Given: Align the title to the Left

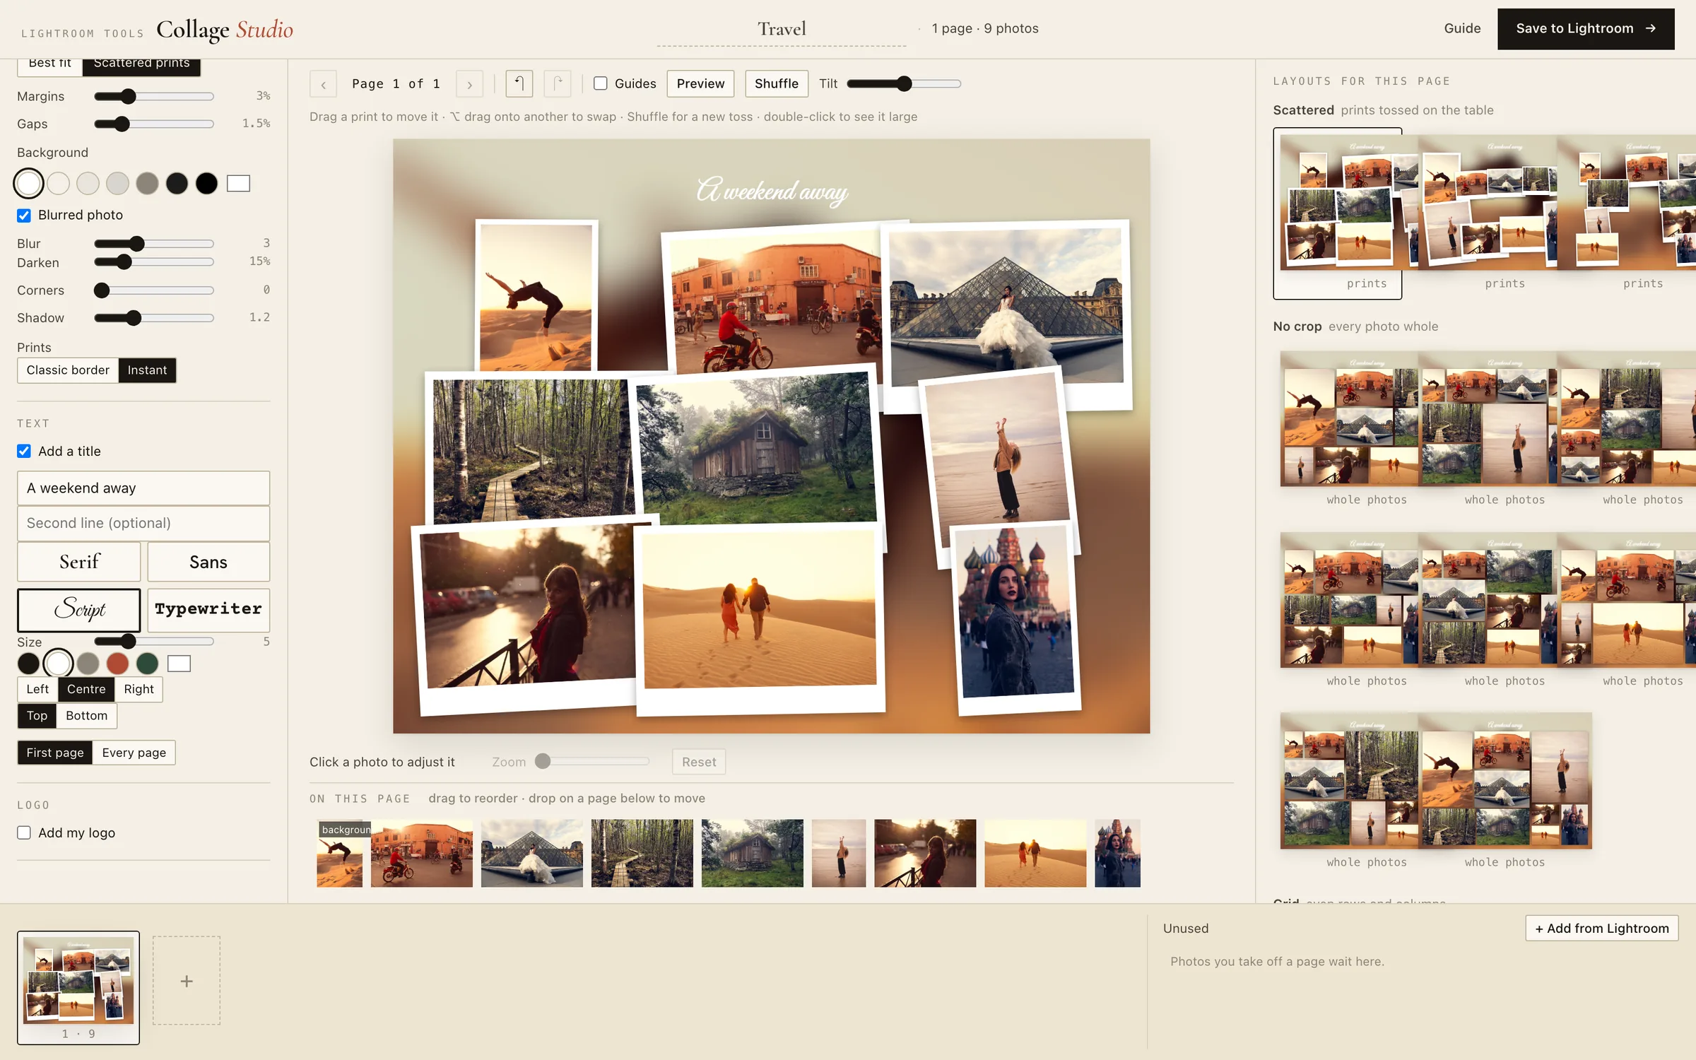Looking at the screenshot, I should [37, 689].
